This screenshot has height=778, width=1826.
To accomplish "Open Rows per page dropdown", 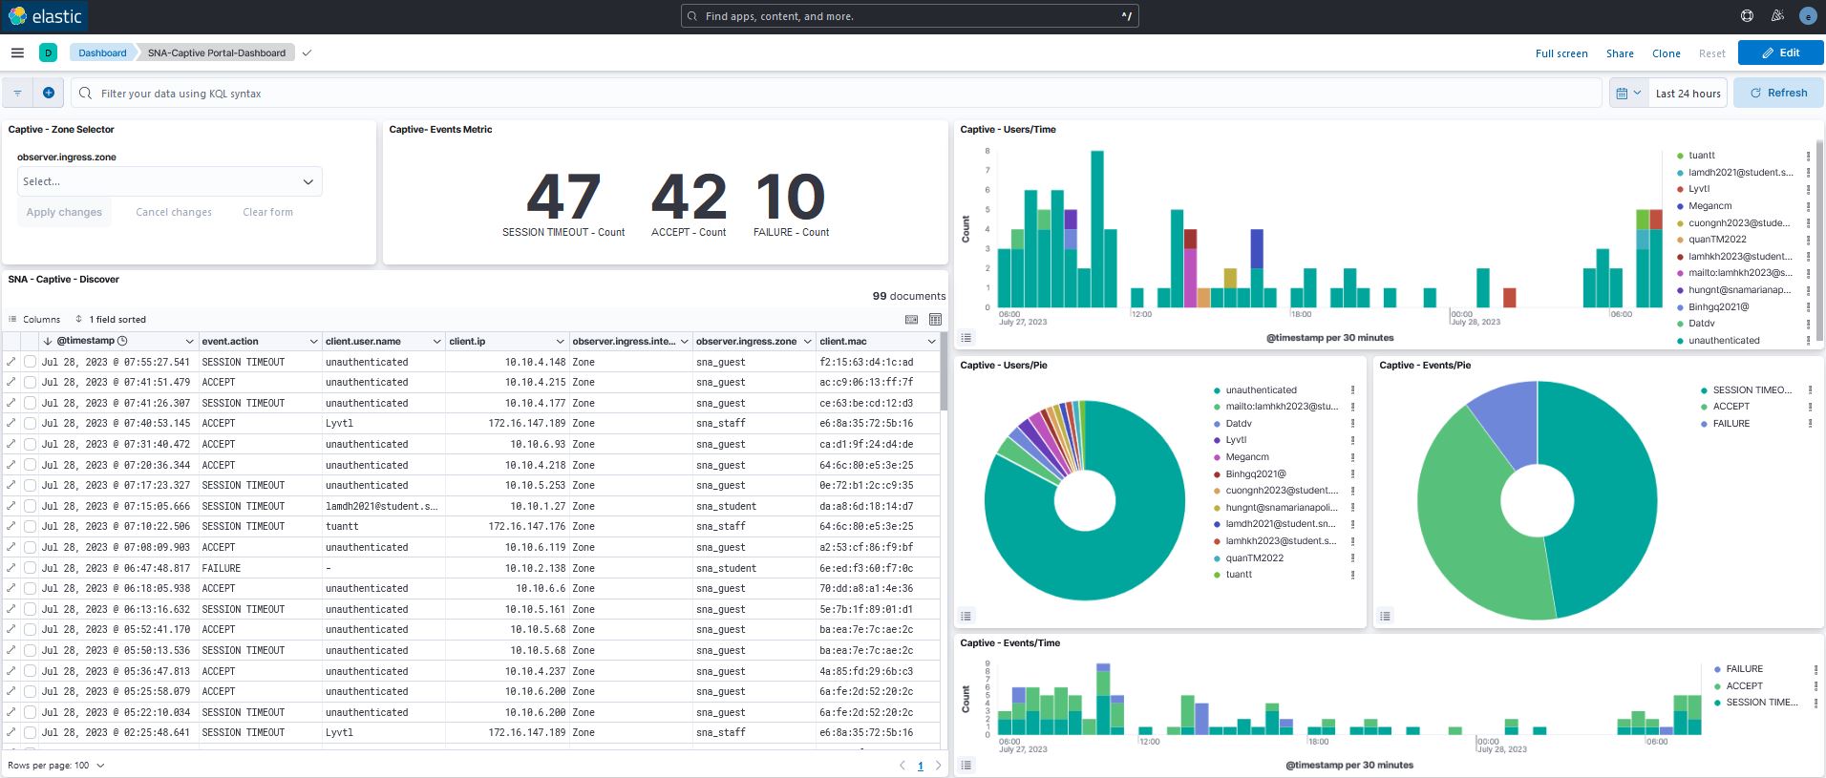I will 55,766.
